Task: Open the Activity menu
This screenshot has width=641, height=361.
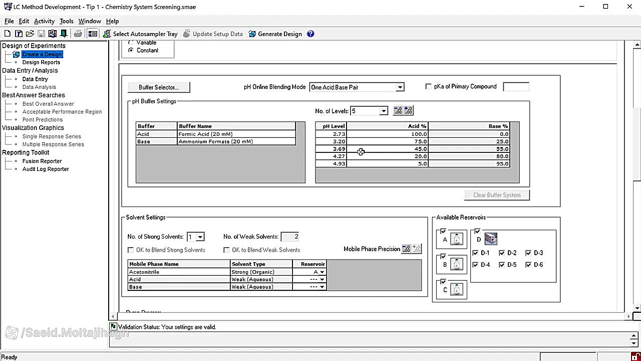Action: point(44,21)
